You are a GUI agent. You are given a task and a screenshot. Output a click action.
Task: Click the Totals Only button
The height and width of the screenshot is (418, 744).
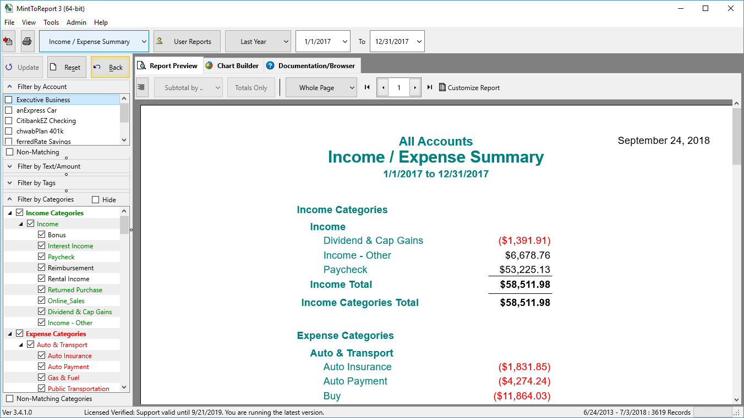pyautogui.click(x=251, y=87)
